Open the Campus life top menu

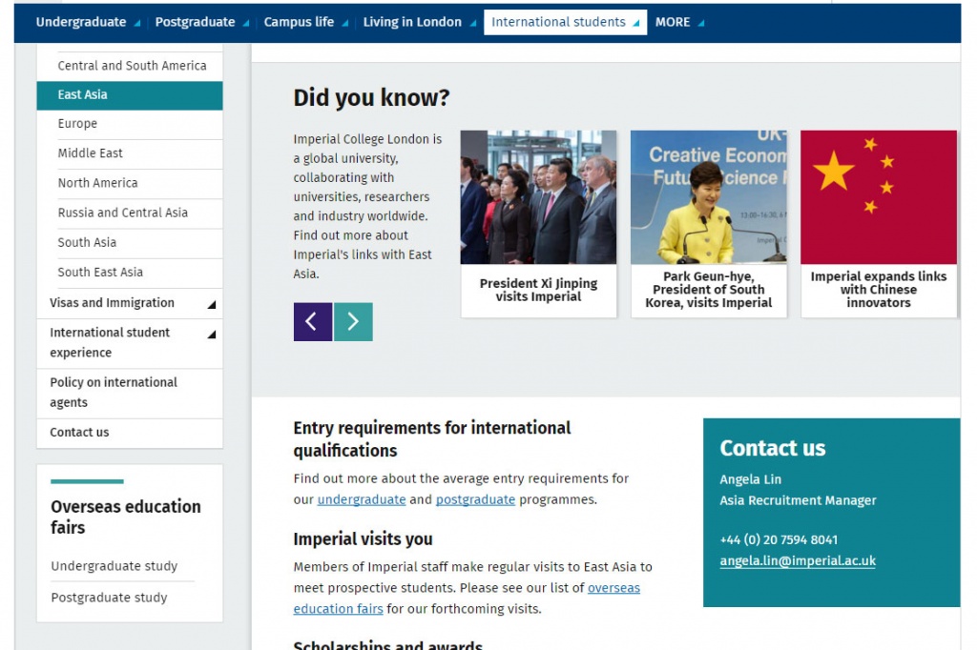[299, 22]
